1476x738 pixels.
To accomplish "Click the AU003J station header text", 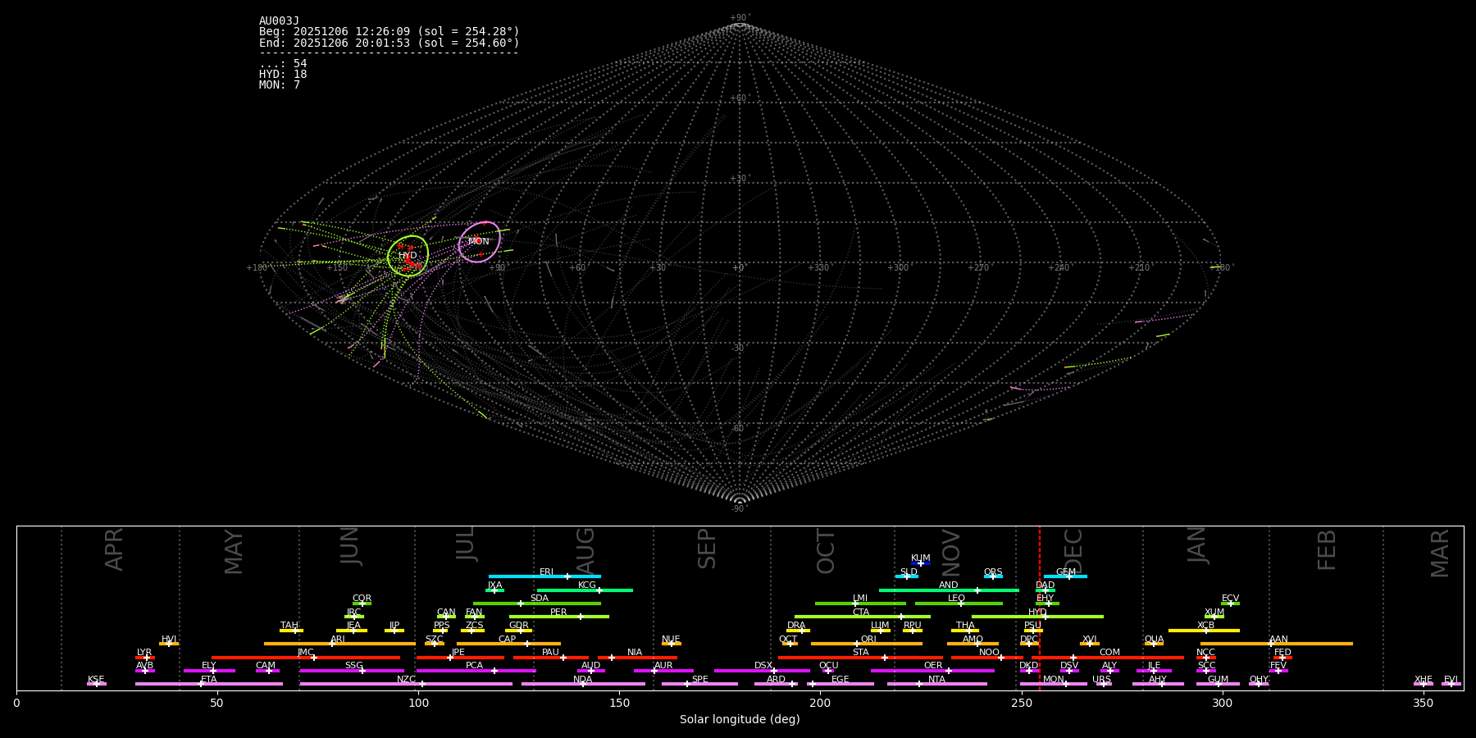I will coord(279,21).
